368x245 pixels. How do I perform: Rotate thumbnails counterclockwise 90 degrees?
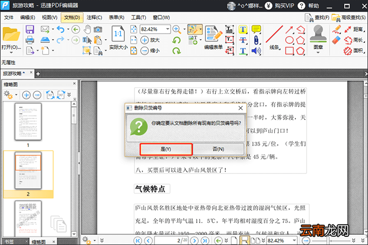50,95
